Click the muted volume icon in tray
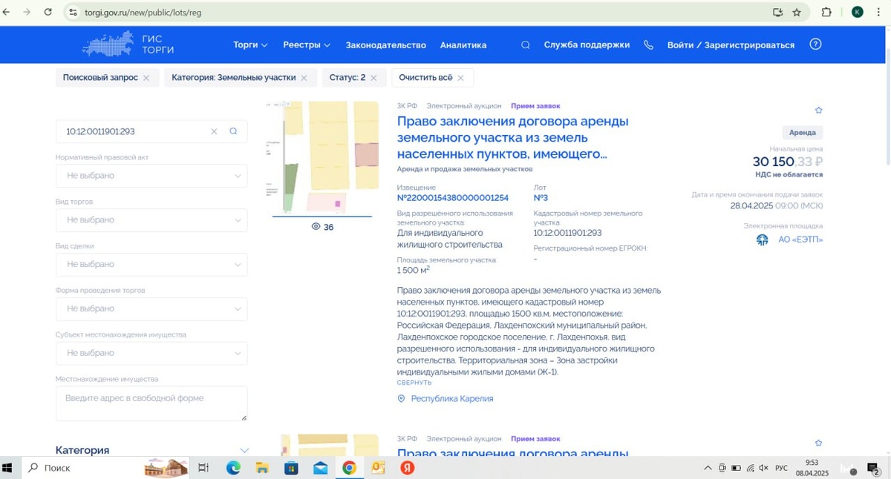The width and height of the screenshot is (891, 479). point(764,468)
